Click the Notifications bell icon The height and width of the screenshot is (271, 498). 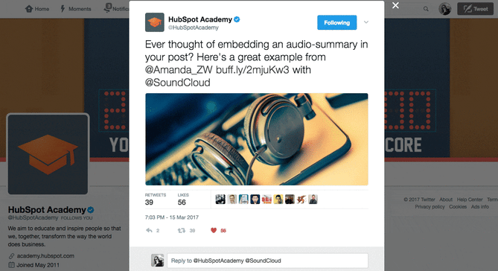point(108,7)
